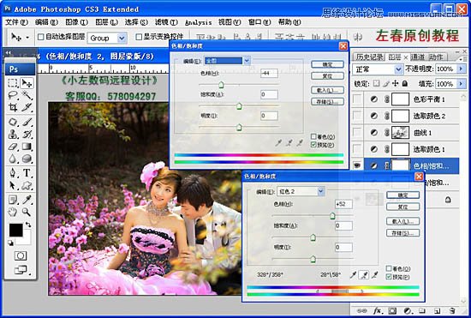
Task: Click 确定 in the 红色 2 dialog
Action: [402, 195]
